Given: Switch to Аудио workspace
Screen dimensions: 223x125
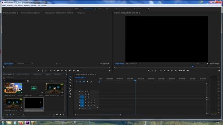Looking at the screenshot, I should (x=118, y=9).
